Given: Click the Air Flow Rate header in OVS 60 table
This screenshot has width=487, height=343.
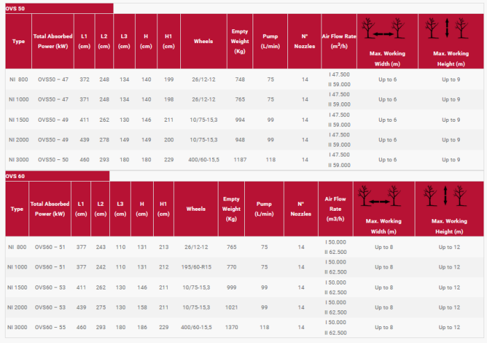Looking at the screenshot, I should [x=335, y=209].
